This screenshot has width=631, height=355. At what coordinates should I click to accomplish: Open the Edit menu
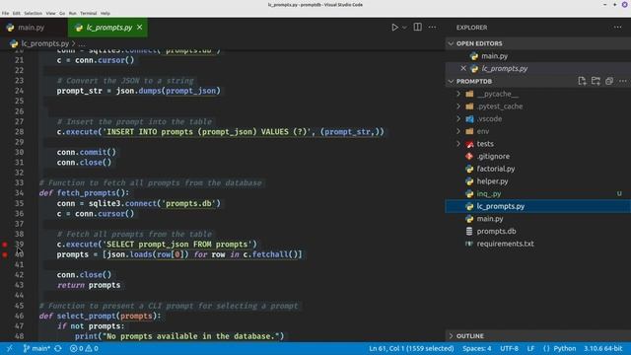[x=16, y=13]
